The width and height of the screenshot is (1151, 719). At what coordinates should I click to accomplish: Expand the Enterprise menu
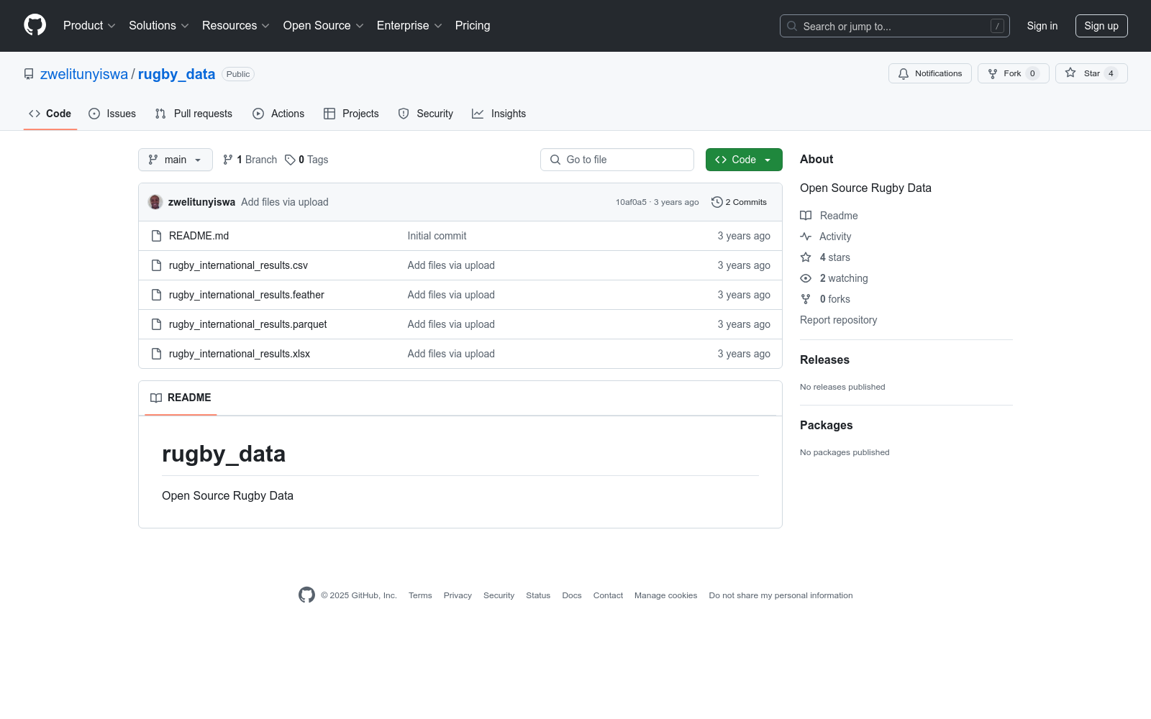click(x=409, y=25)
